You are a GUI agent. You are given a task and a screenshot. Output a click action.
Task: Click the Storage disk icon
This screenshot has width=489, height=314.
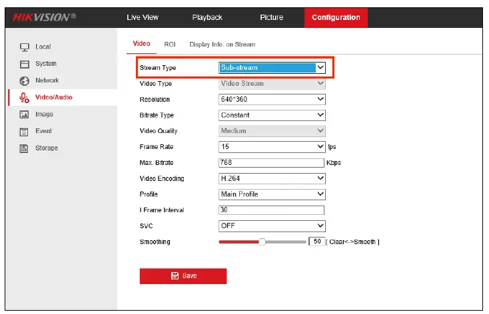click(24, 148)
